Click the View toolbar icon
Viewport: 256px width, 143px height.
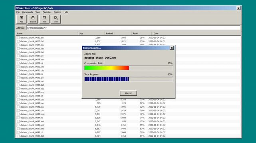[x=56, y=19]
